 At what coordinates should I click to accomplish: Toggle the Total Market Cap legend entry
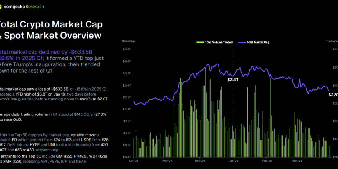pos(254,42)
